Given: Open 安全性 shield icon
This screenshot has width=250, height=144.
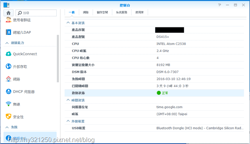Looking at the screenshot, I should [x=9, y=117].
